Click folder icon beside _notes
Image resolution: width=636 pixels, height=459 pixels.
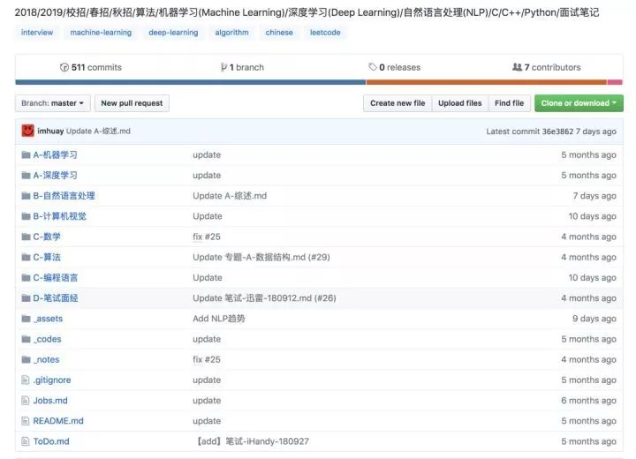tap(26, 359)
